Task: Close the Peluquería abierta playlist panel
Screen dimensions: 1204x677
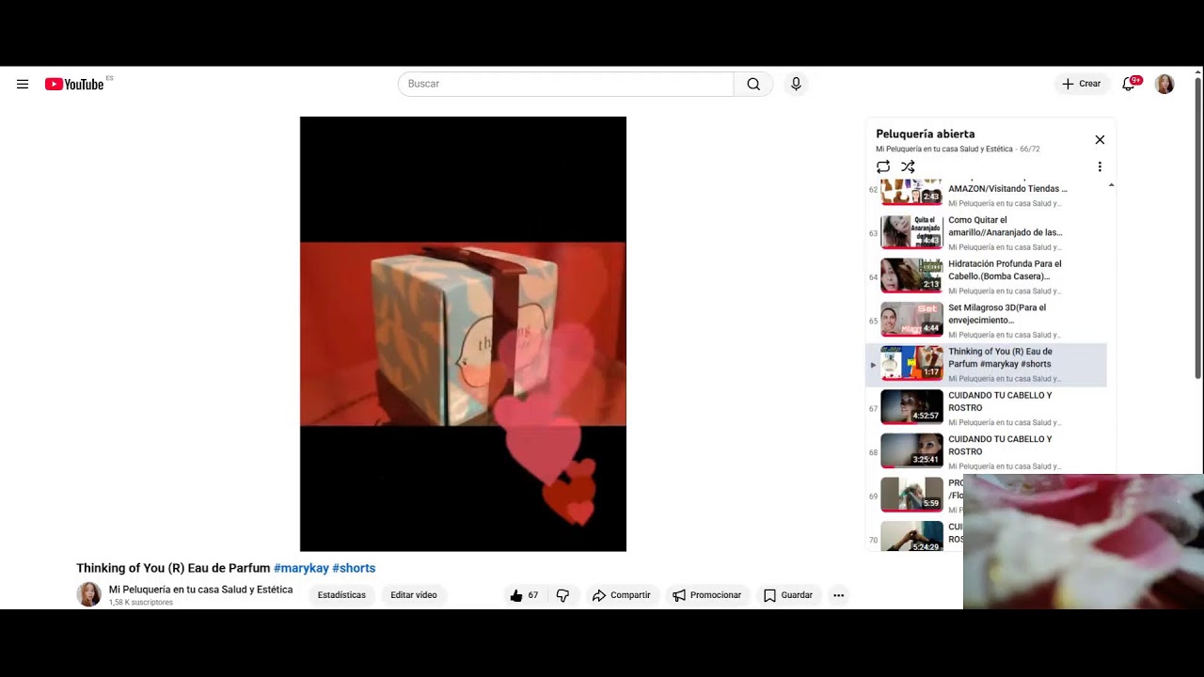Action: coord(1100,139)
